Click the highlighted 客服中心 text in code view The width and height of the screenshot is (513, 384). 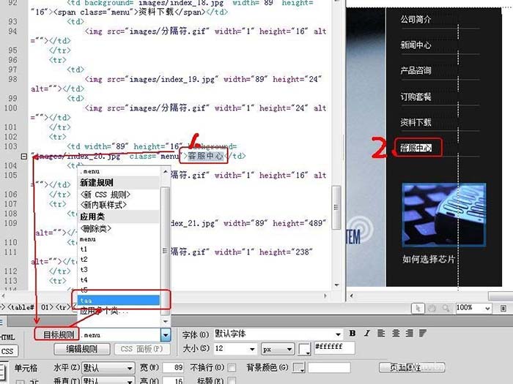click(205, 156)
